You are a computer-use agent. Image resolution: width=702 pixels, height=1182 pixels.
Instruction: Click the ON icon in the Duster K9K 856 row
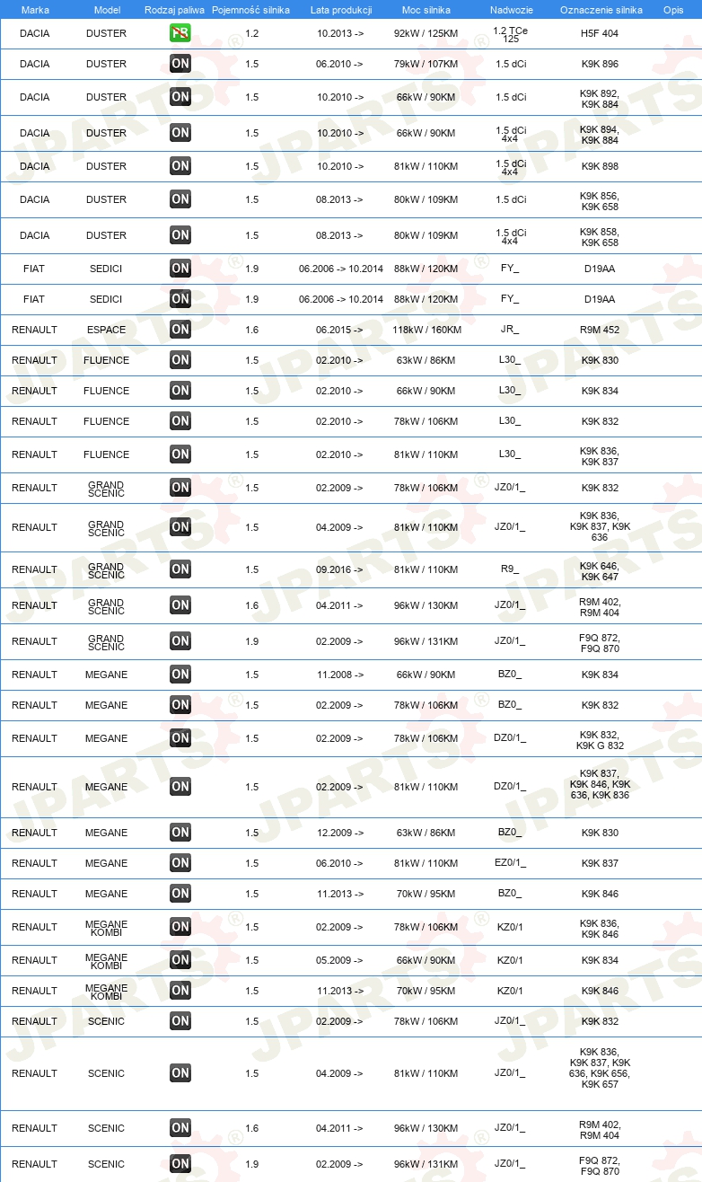point(180,199)
